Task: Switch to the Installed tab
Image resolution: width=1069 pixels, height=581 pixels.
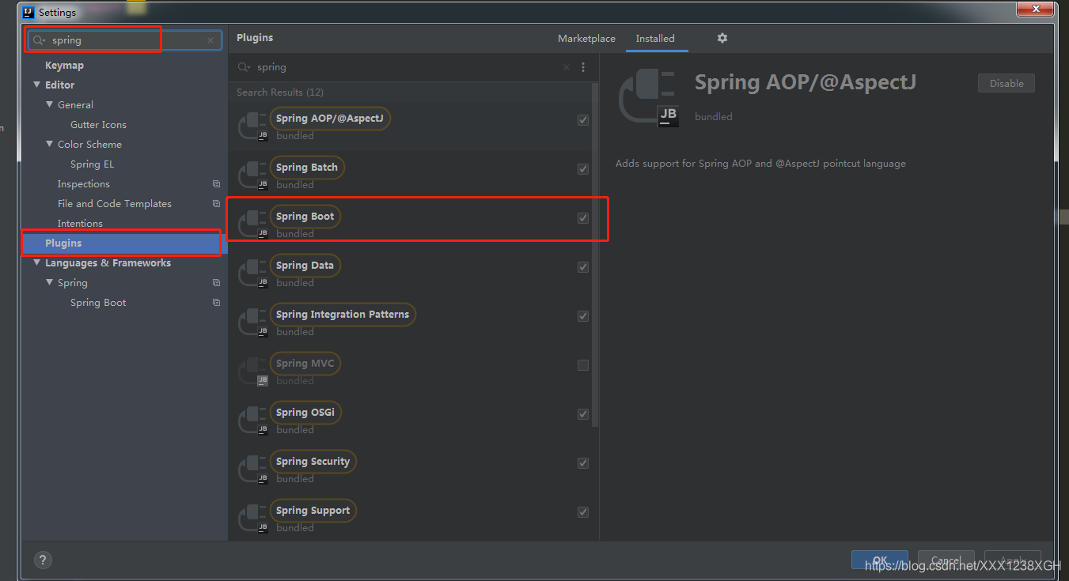Action: coord(655,38)
